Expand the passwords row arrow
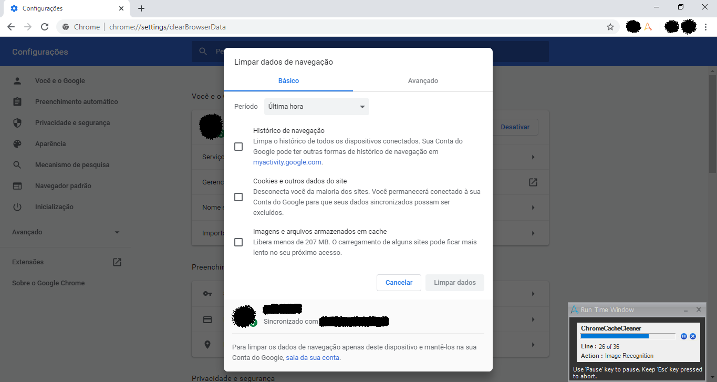Viewport: 717px width, 382px height. [533, 294]
